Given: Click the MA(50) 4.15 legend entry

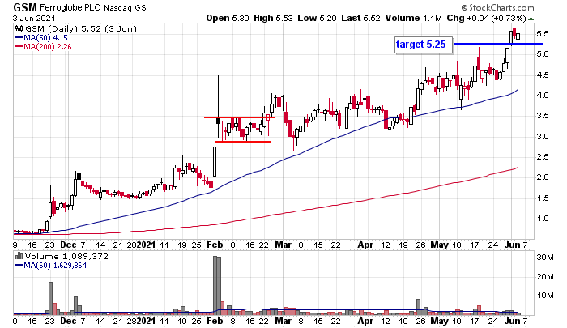Looking at the screenshot, I should 41,38.
